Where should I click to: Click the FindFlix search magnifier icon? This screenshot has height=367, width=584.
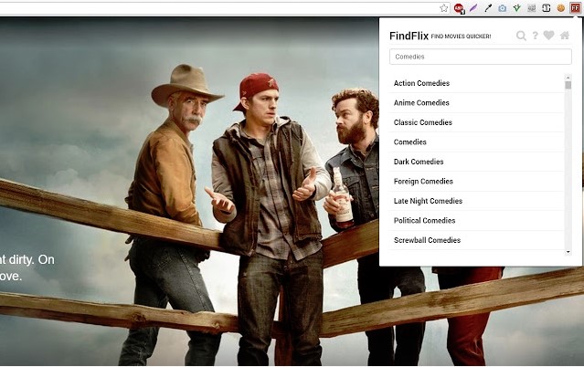[x=521, y=36]
